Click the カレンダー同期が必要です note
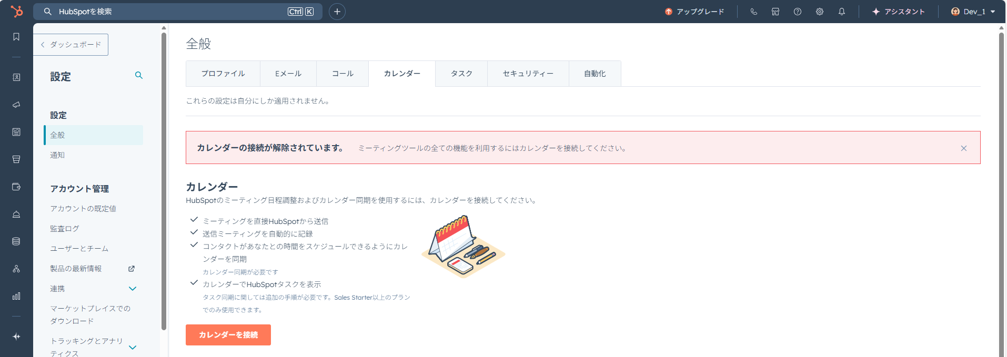Image resolution: width=1007 pixels, height=357 pixels. coord(240,272)
